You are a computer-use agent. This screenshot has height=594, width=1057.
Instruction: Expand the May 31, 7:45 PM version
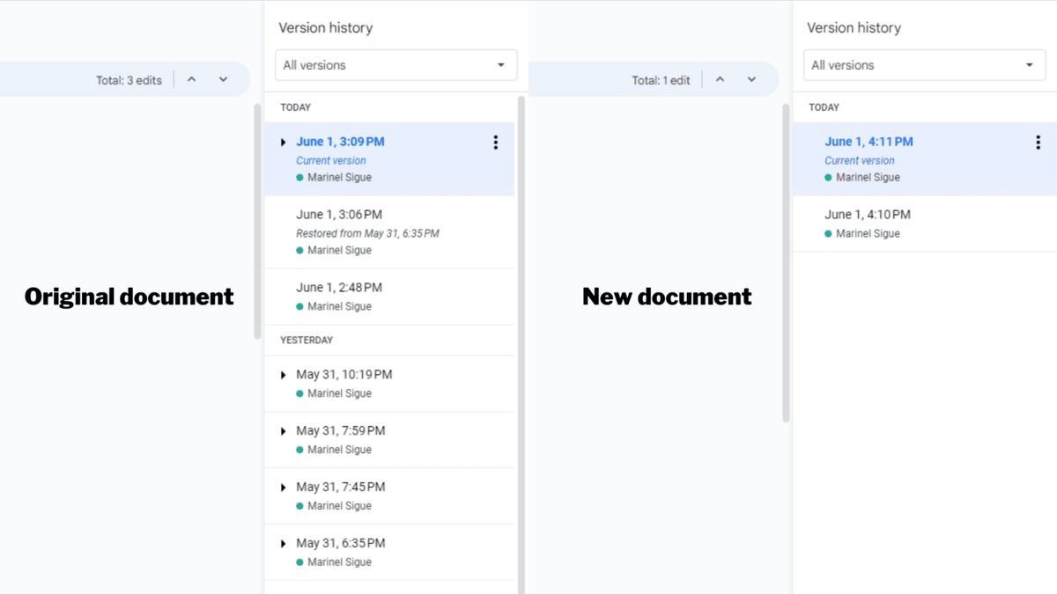[283, 488]
